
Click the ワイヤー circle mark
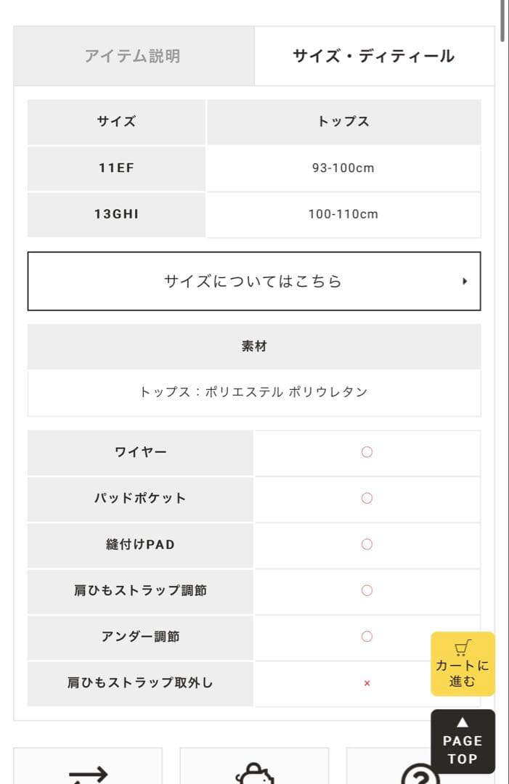tap(367, 452)
